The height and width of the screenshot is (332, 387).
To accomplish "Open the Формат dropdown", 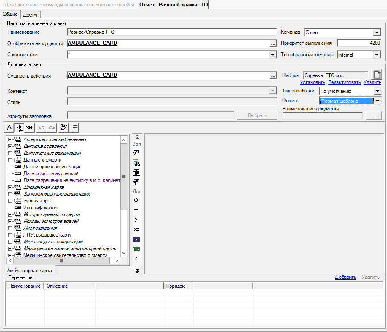I will point(378,101).
